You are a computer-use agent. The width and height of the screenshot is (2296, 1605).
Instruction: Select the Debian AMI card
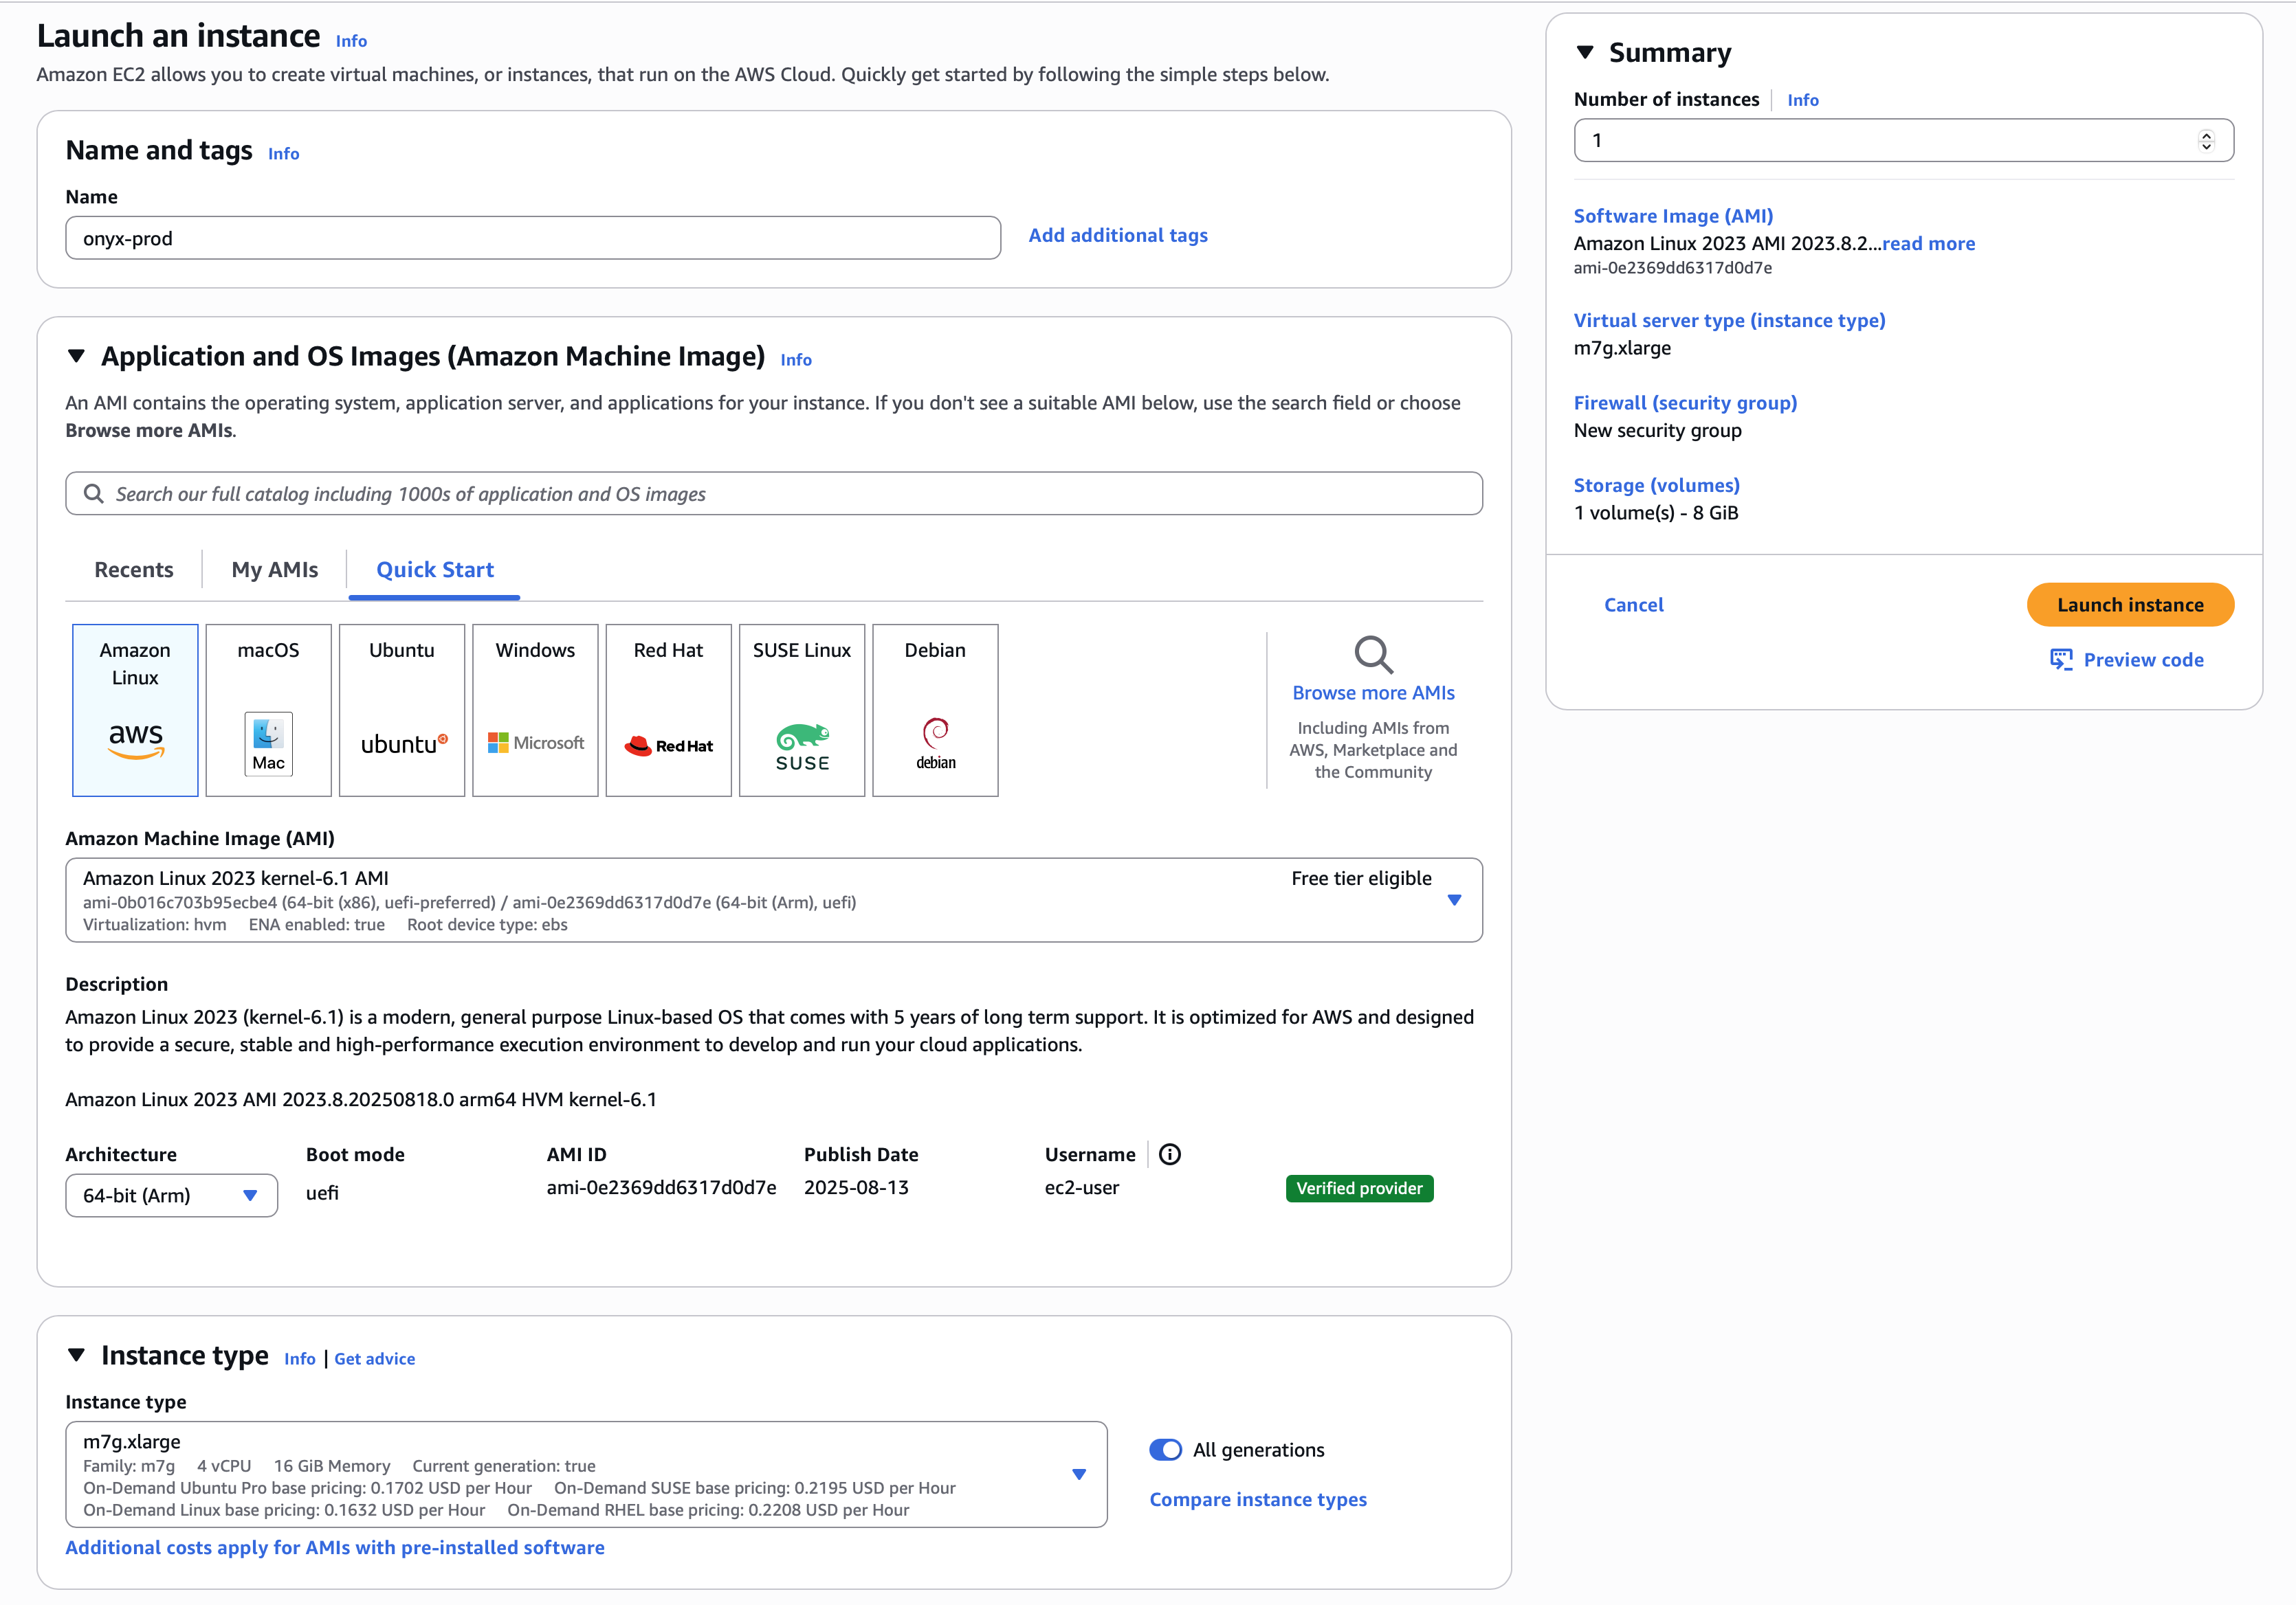[x=935, y=710]
